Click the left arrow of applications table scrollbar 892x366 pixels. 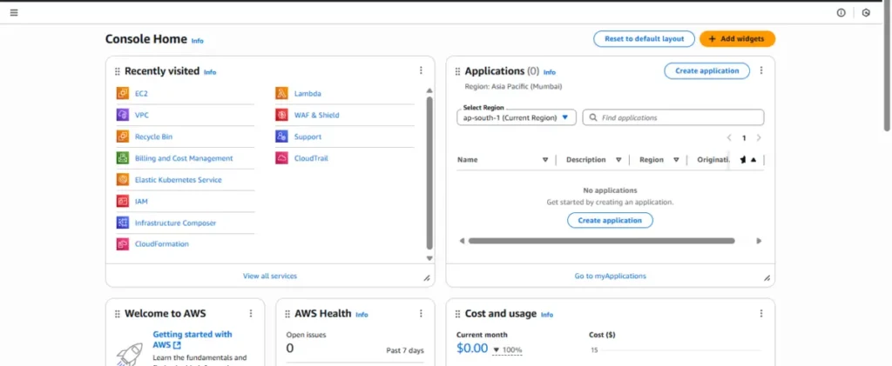tap(462, 241)
